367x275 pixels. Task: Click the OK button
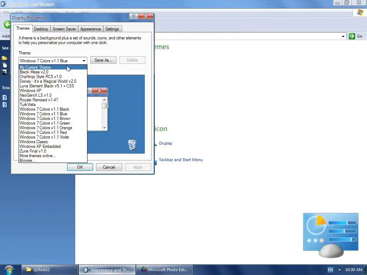(x=80, y=167)
